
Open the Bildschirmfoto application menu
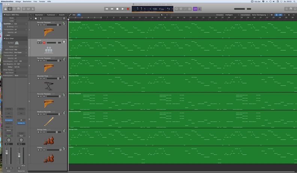pos(7,1)
